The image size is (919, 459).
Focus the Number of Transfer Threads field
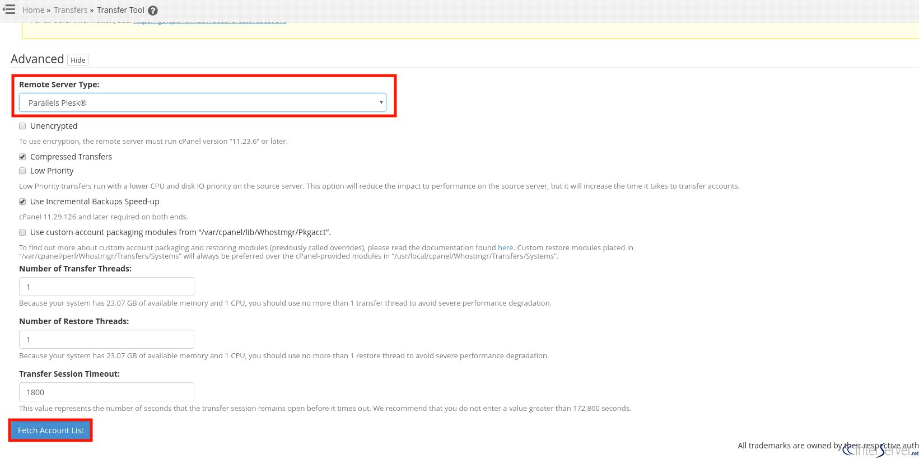106,287
